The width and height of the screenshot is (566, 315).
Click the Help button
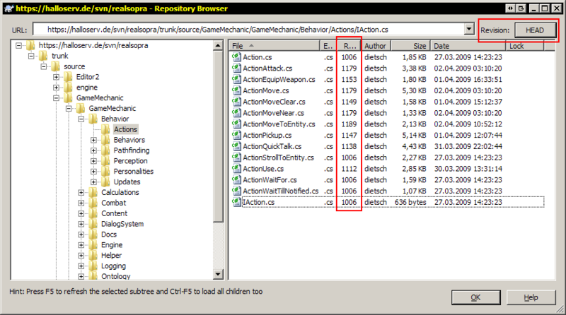(531, 297)
